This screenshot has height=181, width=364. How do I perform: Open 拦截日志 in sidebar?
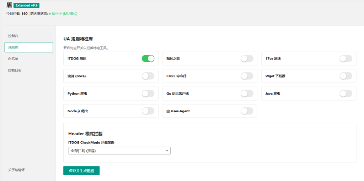[15, 70]
